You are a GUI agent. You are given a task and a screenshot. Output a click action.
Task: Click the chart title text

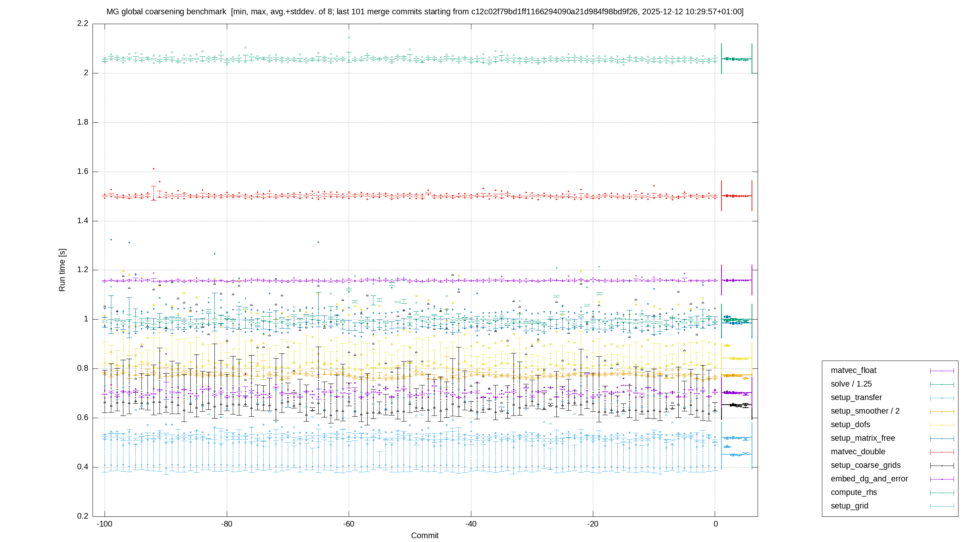click(x=425, y=12)
